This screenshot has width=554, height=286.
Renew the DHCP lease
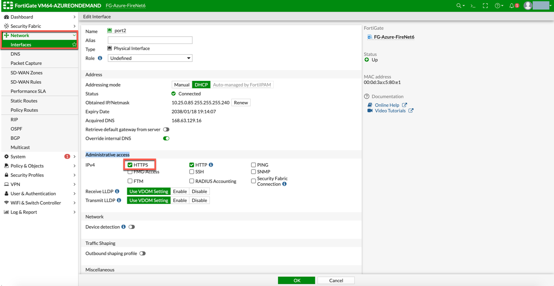(x=241, y=103)
